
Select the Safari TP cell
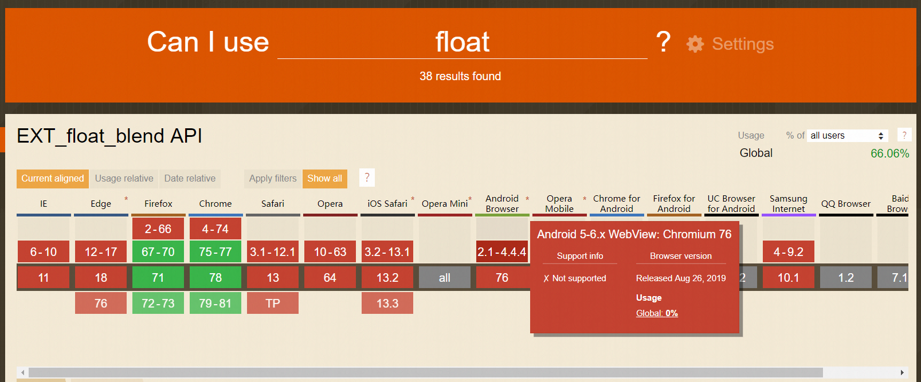coord(273,304)
